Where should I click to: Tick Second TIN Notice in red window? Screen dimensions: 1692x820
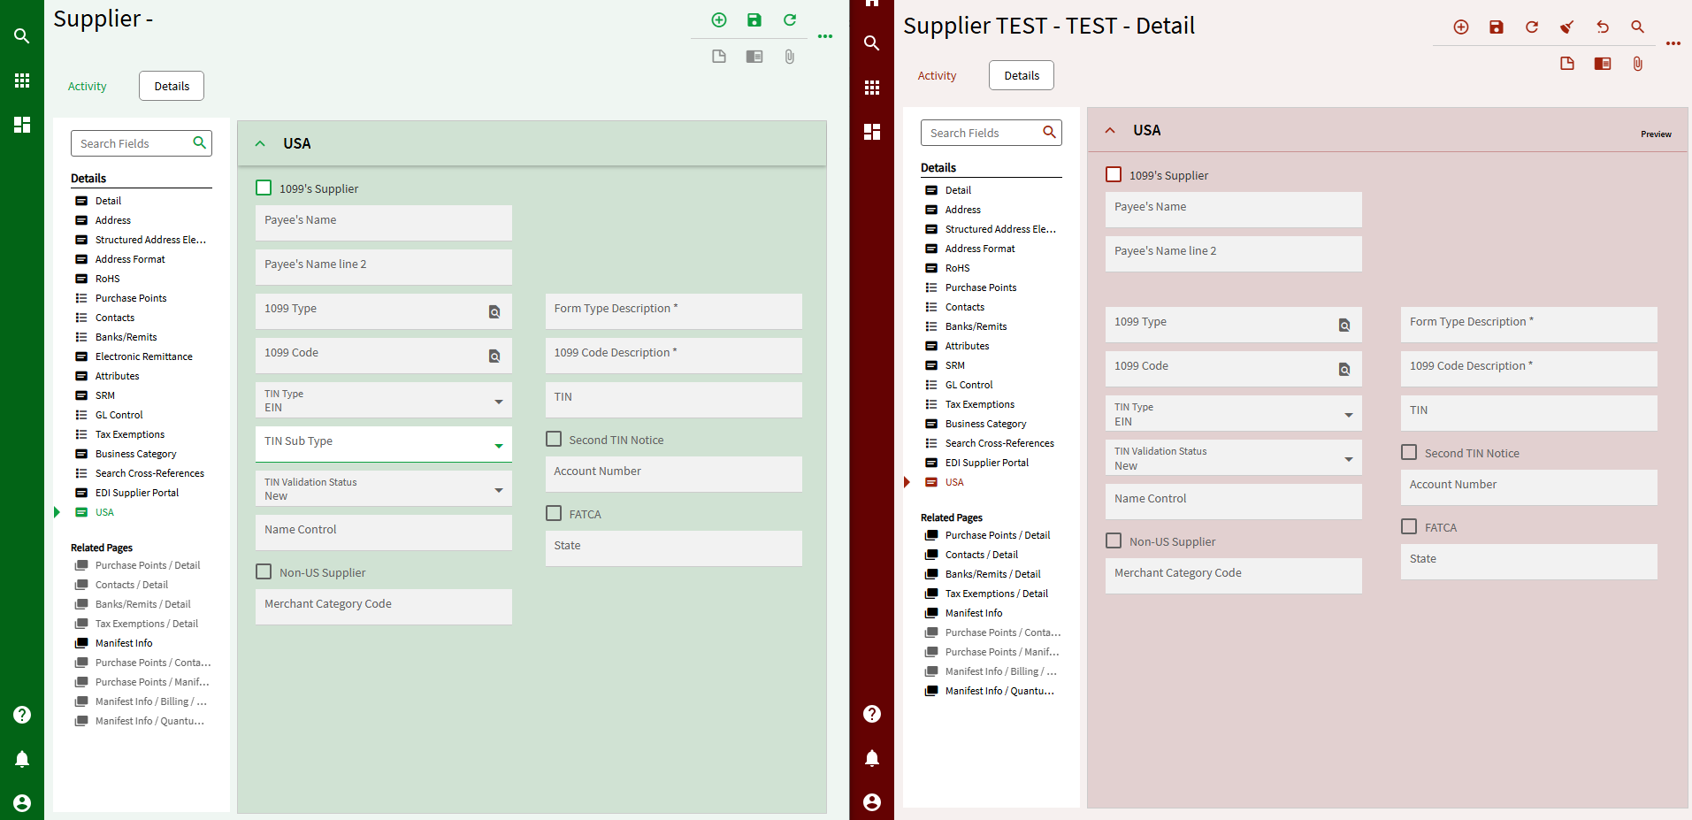1409,452
